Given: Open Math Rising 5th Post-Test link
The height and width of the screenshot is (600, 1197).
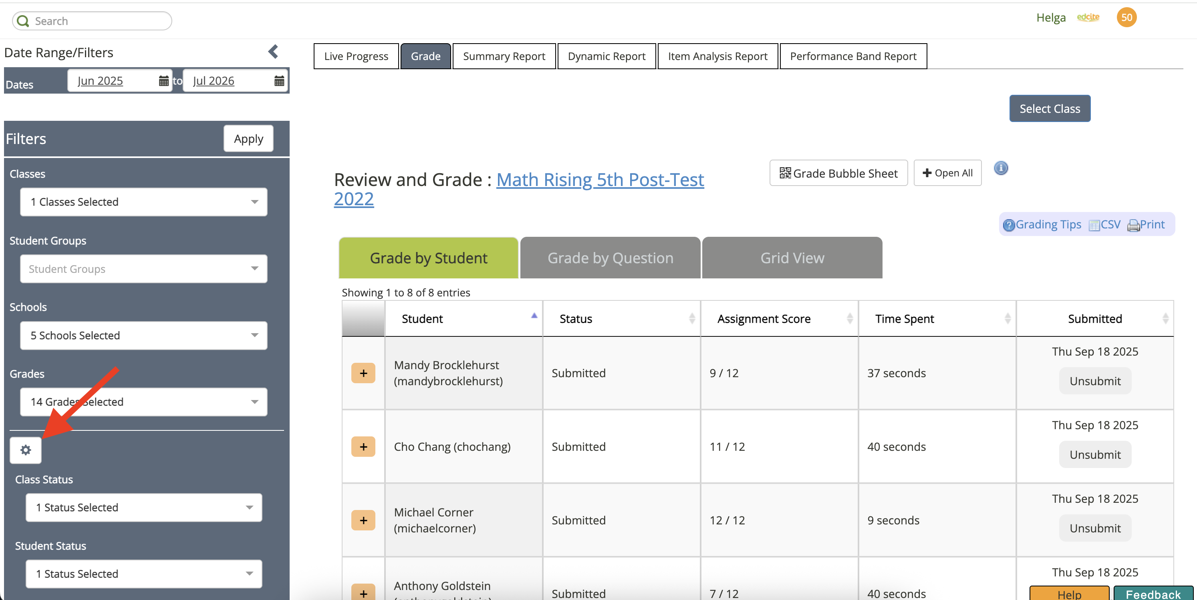Looking at the screenshot, I should pos(599,180).
